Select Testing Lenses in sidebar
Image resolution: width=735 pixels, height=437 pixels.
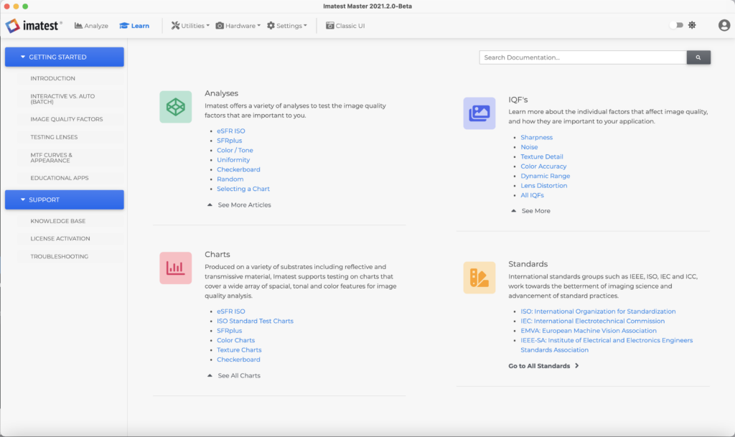pos(54,137)
